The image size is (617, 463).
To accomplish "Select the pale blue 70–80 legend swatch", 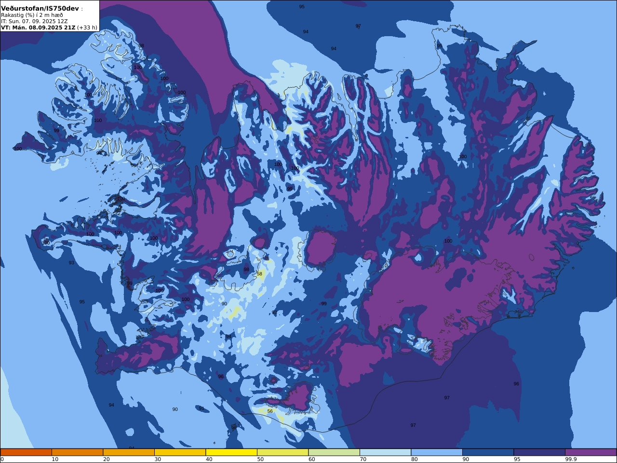I will pyautogui.click(x=385, y=452).
